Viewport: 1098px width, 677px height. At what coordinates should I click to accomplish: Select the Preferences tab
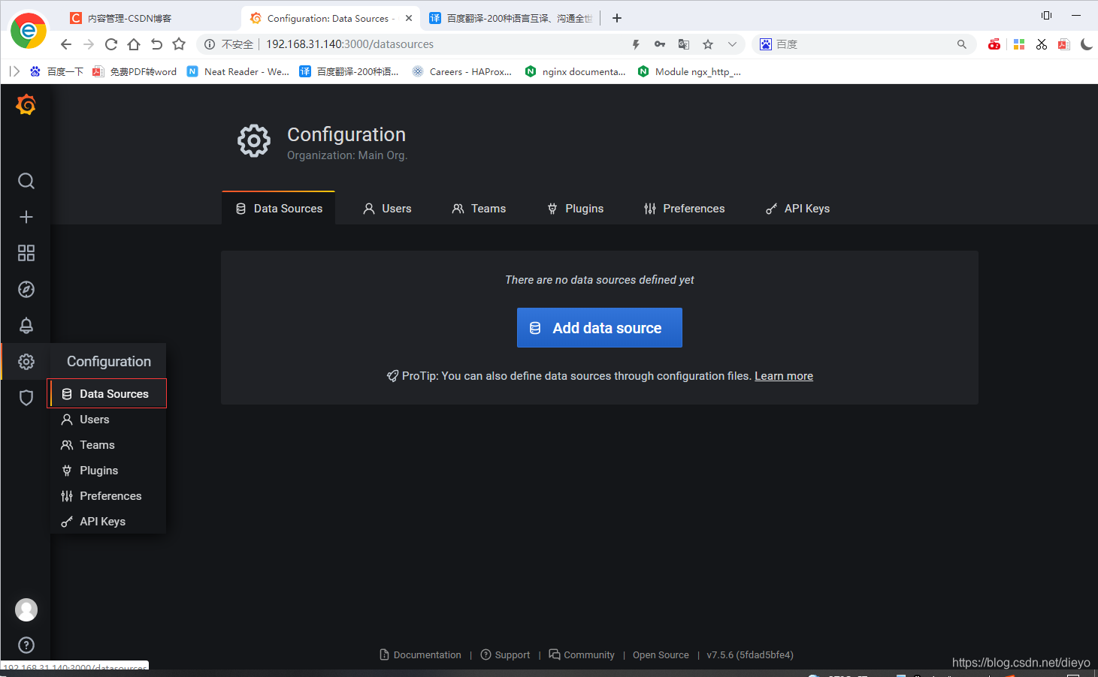point(685,209)
